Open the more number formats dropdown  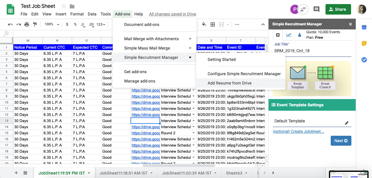pos(101,24)
